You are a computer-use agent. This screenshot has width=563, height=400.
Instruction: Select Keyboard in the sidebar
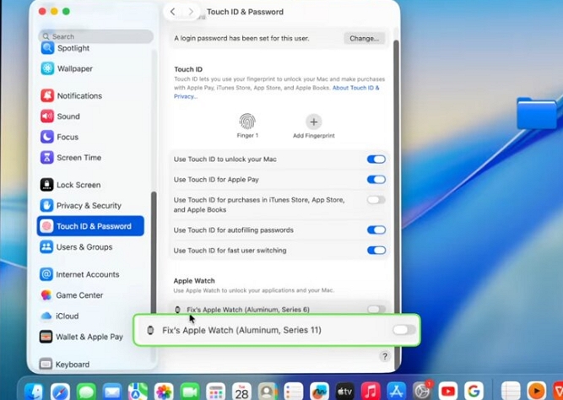point(64,365)
